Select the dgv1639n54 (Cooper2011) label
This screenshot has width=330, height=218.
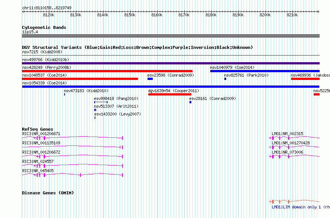coord(174,91)
